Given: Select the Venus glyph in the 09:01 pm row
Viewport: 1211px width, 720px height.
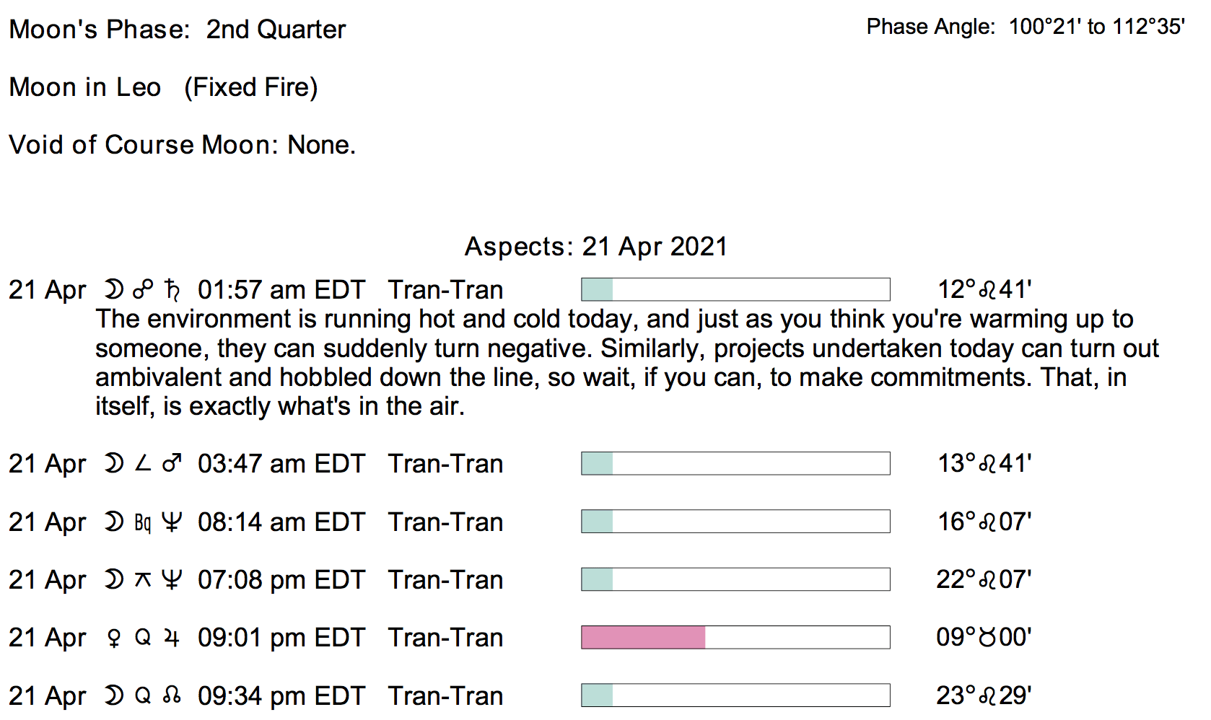Looking at the screenshot, I should coord(114,638).
